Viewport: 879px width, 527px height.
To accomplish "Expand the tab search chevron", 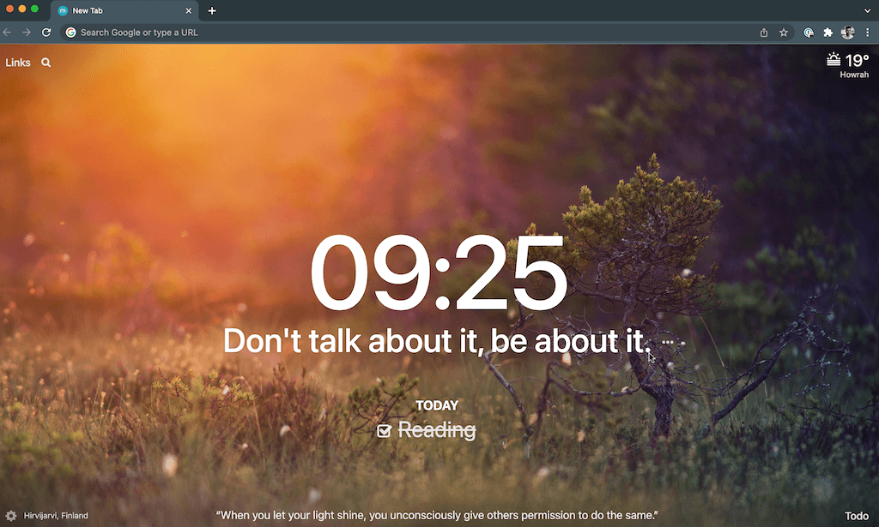I will [867, 10].
